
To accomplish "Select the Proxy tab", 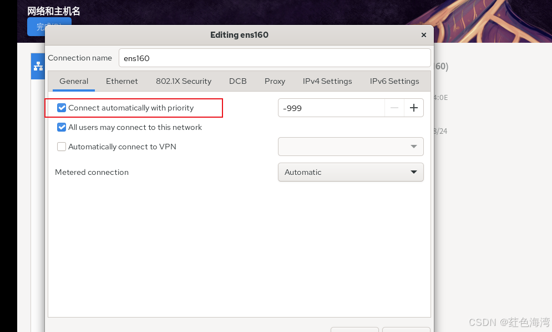I will click(x=275, y=82).
